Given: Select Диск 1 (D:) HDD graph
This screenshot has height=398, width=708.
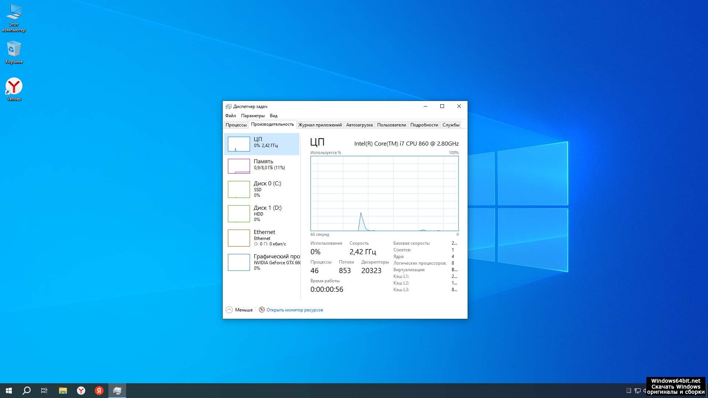Looking at the screenshot, I should point(261,213).
